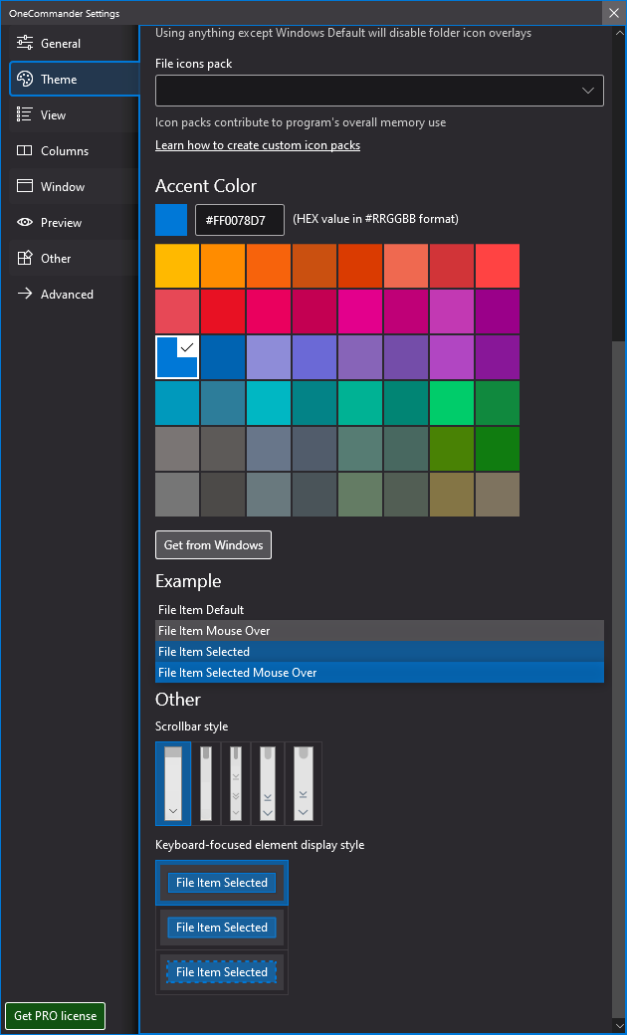Click the Get PRO license button
Screen dimensions: 627x1035
pyautogui.click(x=56, y=1016)
